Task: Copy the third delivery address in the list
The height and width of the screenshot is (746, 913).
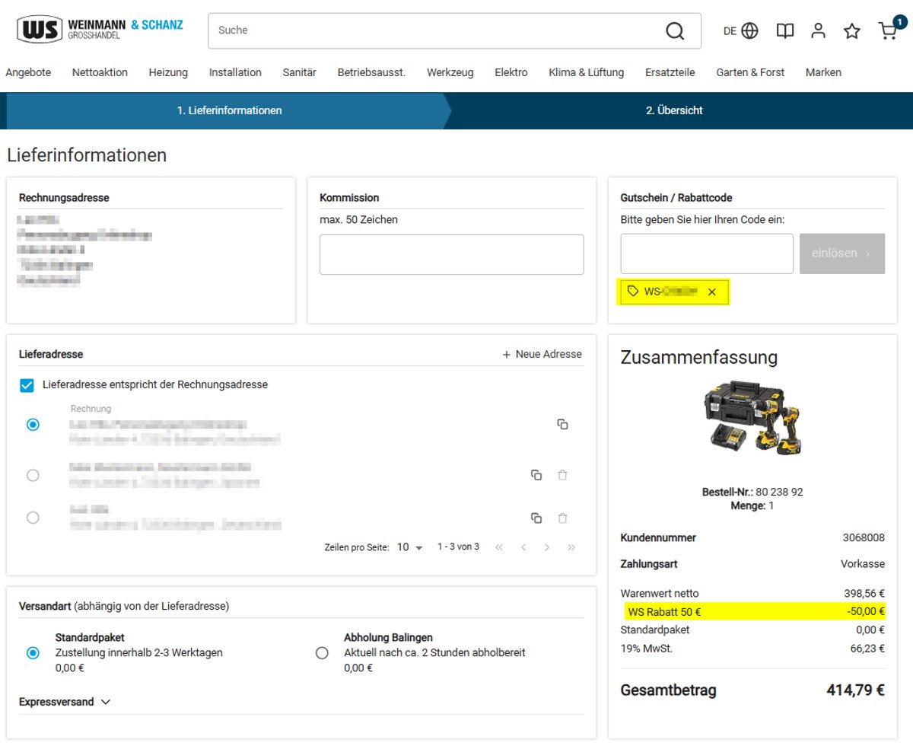Action: click(x=536, y=518)
